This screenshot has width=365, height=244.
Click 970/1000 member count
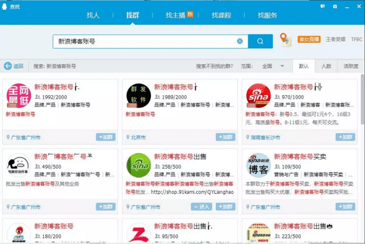[292, 97]
